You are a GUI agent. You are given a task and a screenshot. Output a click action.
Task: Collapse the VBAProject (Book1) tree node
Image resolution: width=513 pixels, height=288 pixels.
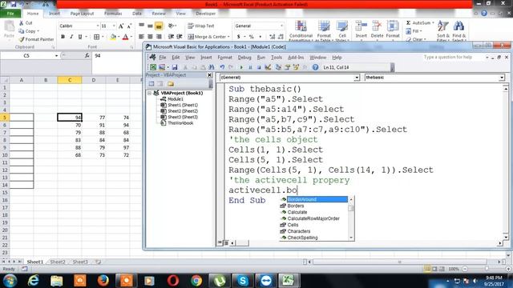tap(150, 93)
